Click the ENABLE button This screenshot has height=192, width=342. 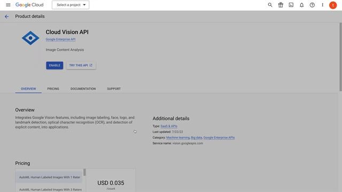coord(55,65)
